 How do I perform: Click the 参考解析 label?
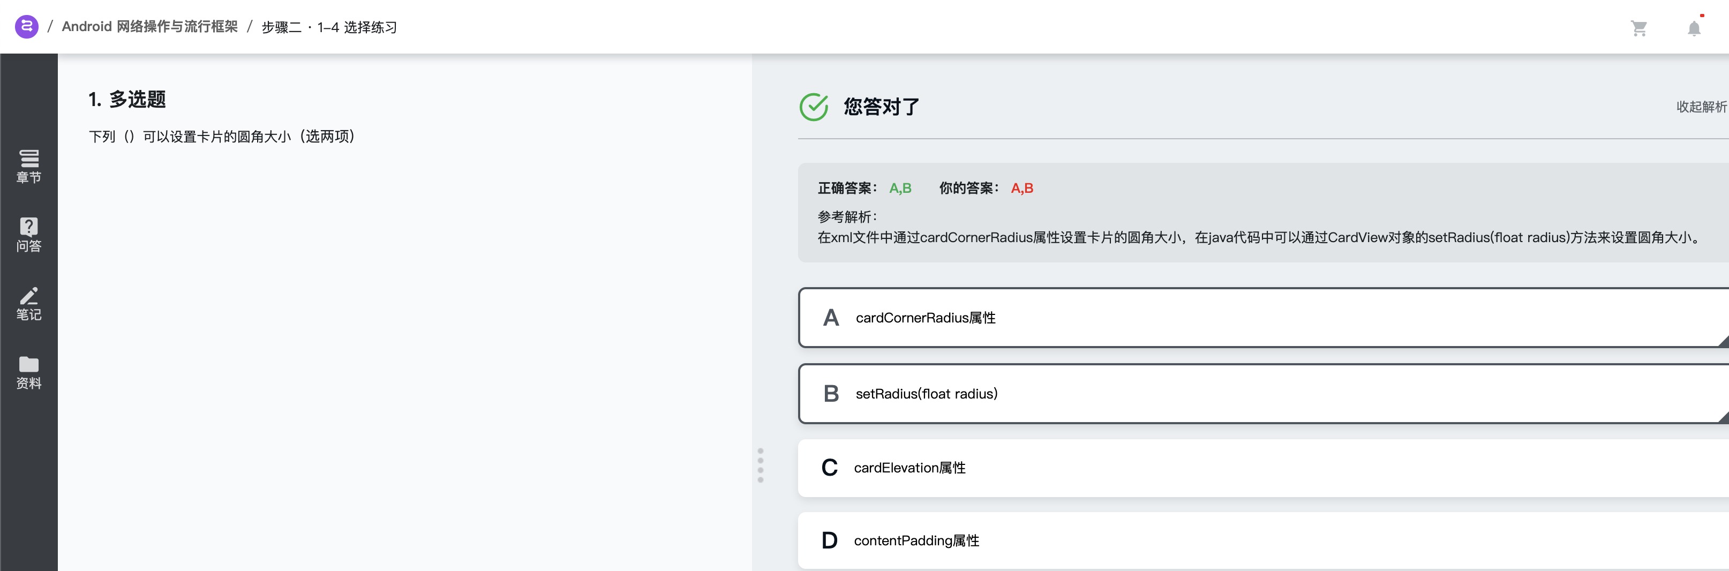pos(847,217)
